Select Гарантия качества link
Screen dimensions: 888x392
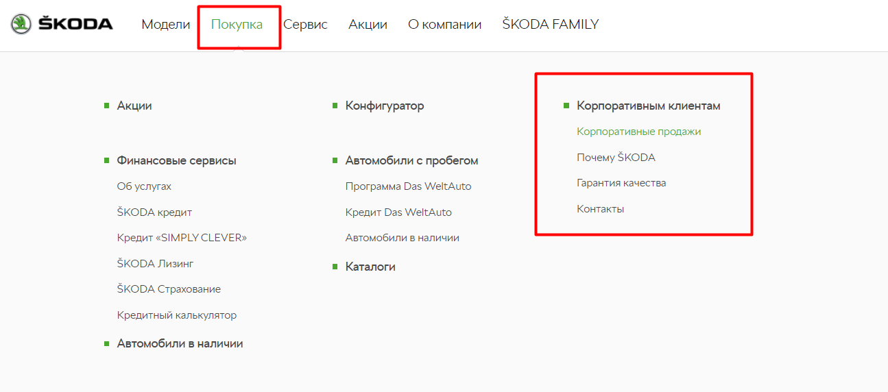coord(622,183)
